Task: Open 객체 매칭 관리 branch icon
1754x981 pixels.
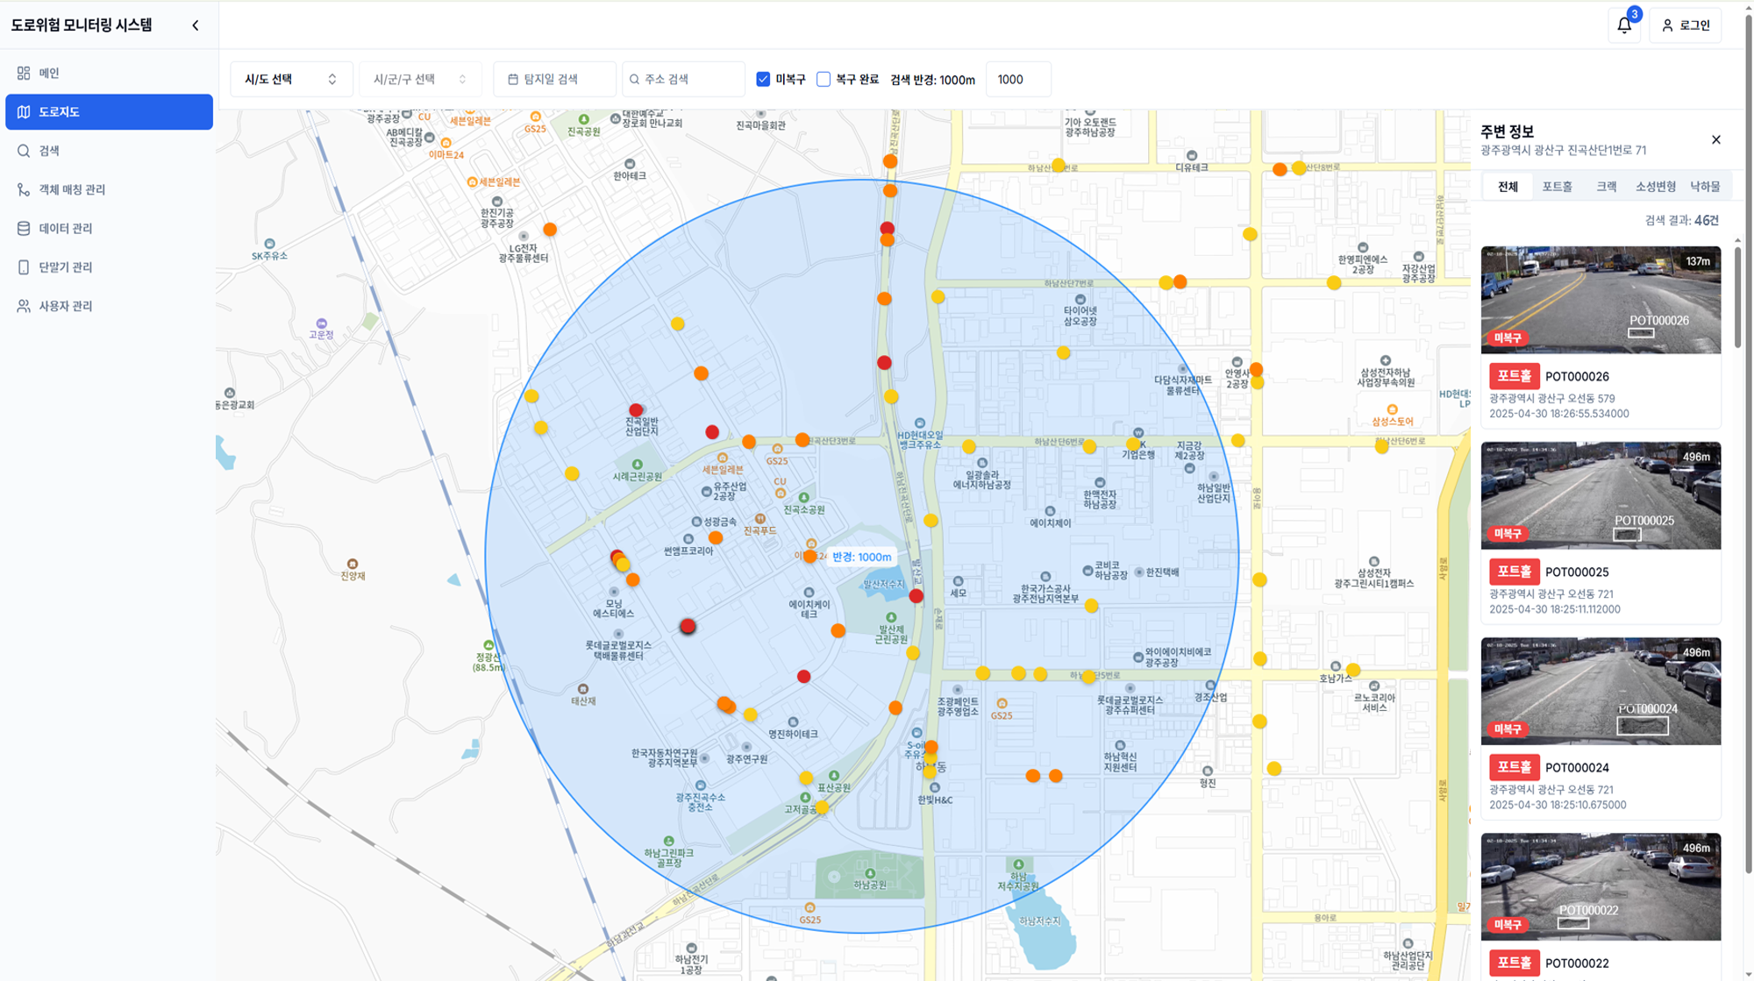Action: pyautogui.click(x=24, y=189)
